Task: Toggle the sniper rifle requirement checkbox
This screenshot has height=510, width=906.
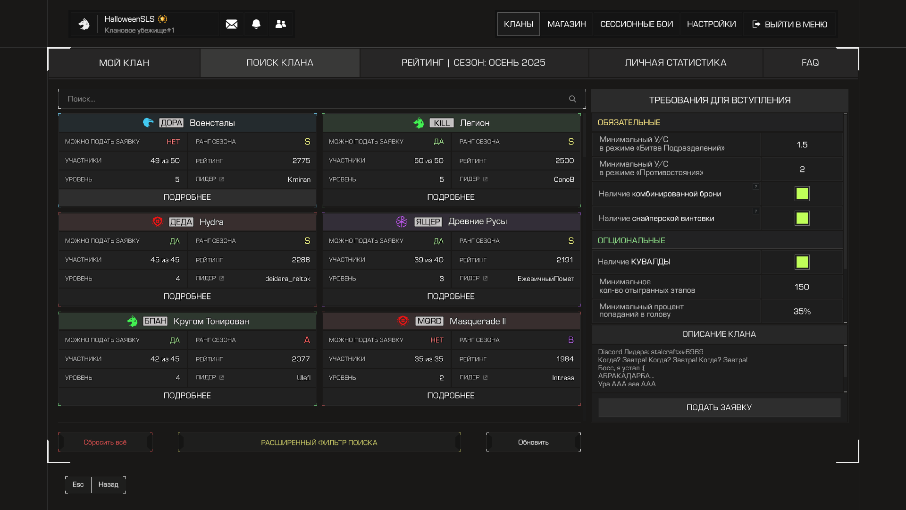Action: click(802, 218)
